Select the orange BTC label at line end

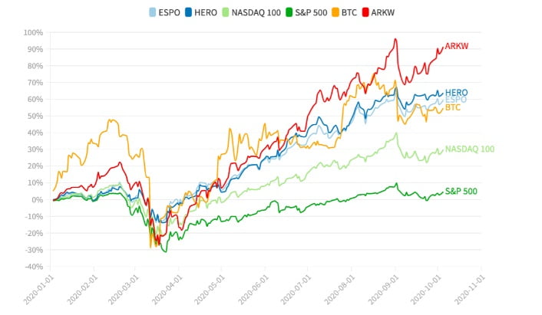click(453, 107)
